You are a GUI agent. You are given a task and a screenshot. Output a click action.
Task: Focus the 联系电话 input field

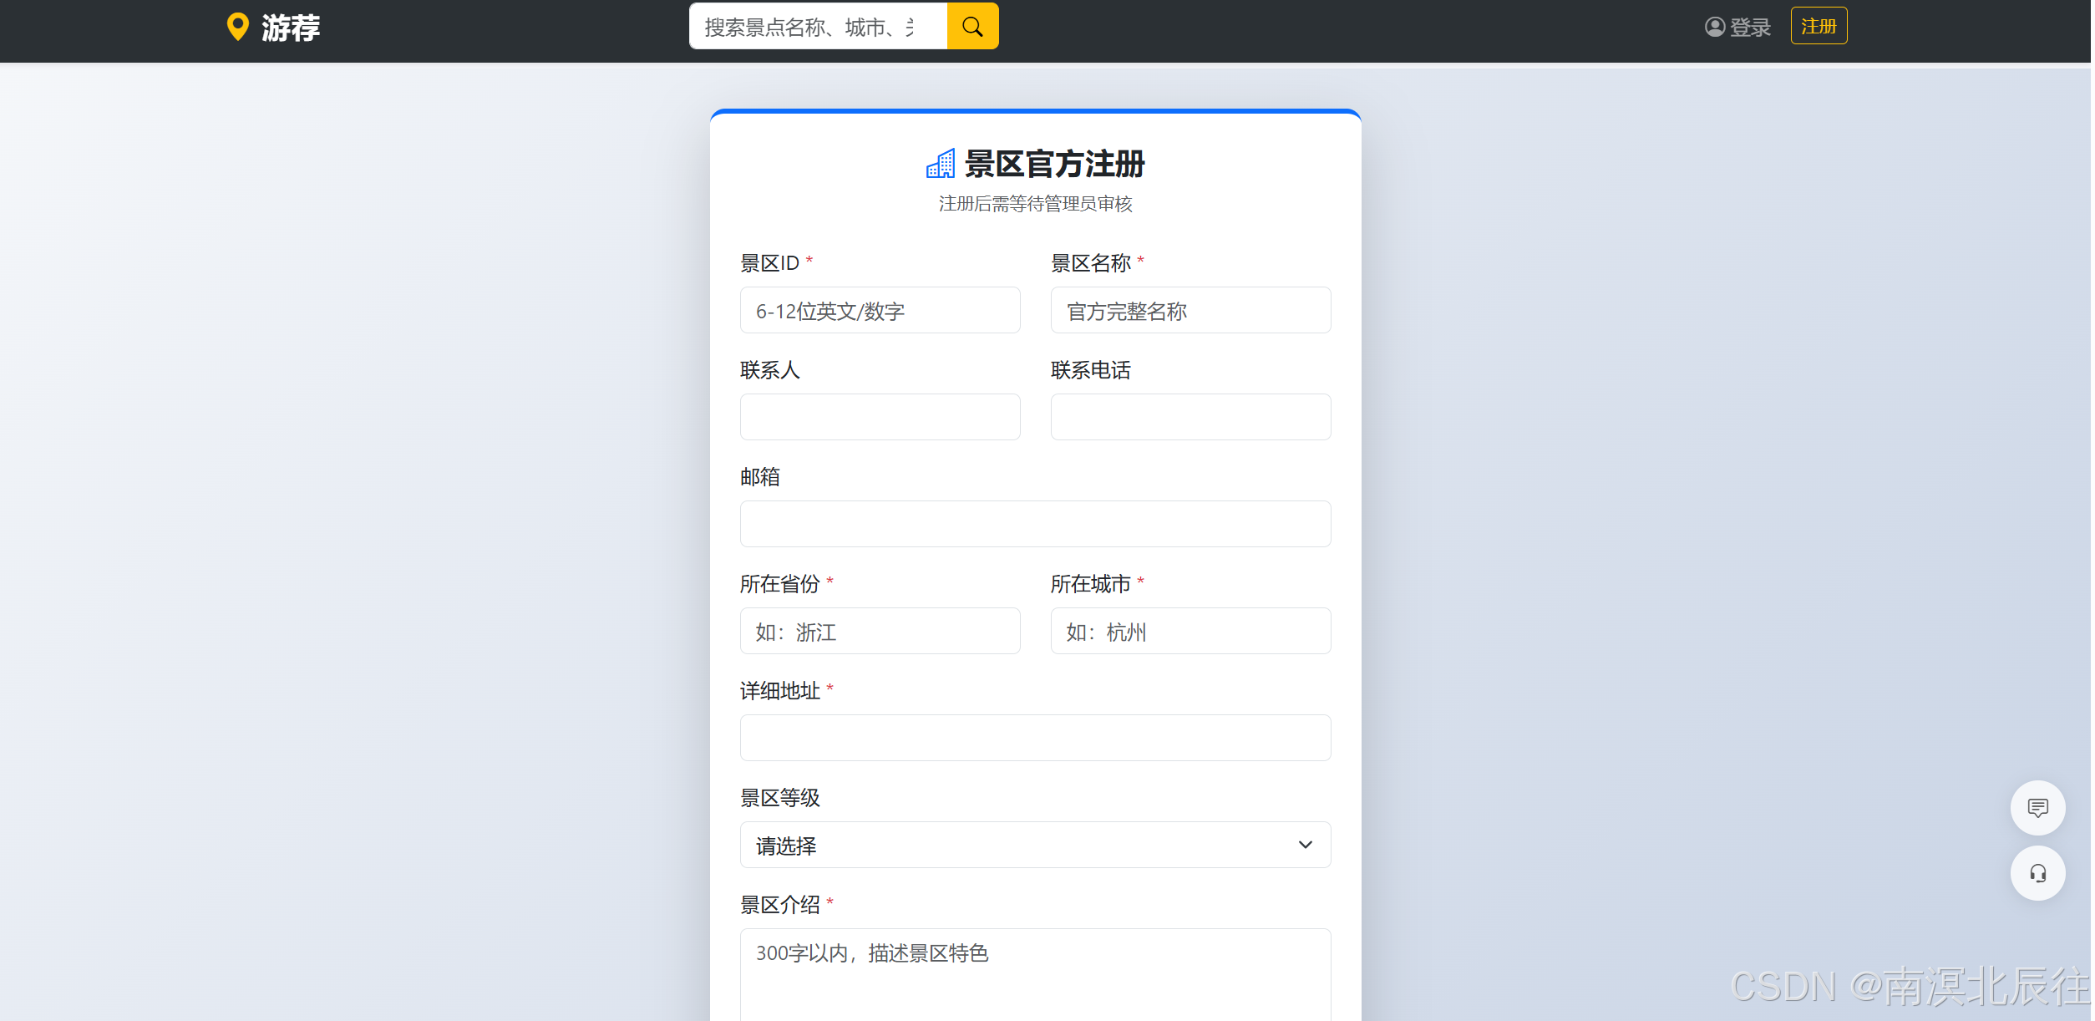point(1190,417)
